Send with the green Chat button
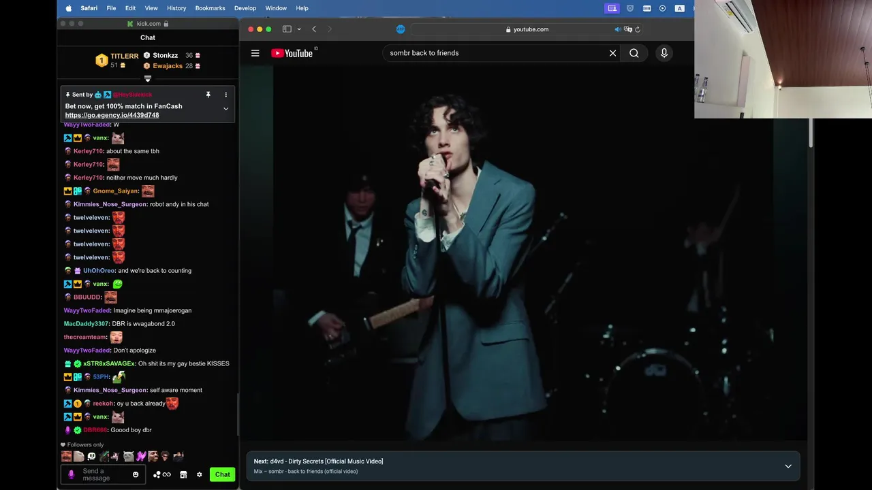Screen dimensions: 872x490 point(223,474)
